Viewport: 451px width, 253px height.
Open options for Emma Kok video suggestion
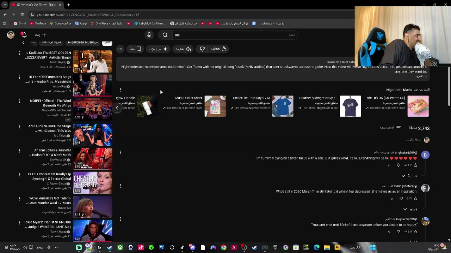click(20, 77)
